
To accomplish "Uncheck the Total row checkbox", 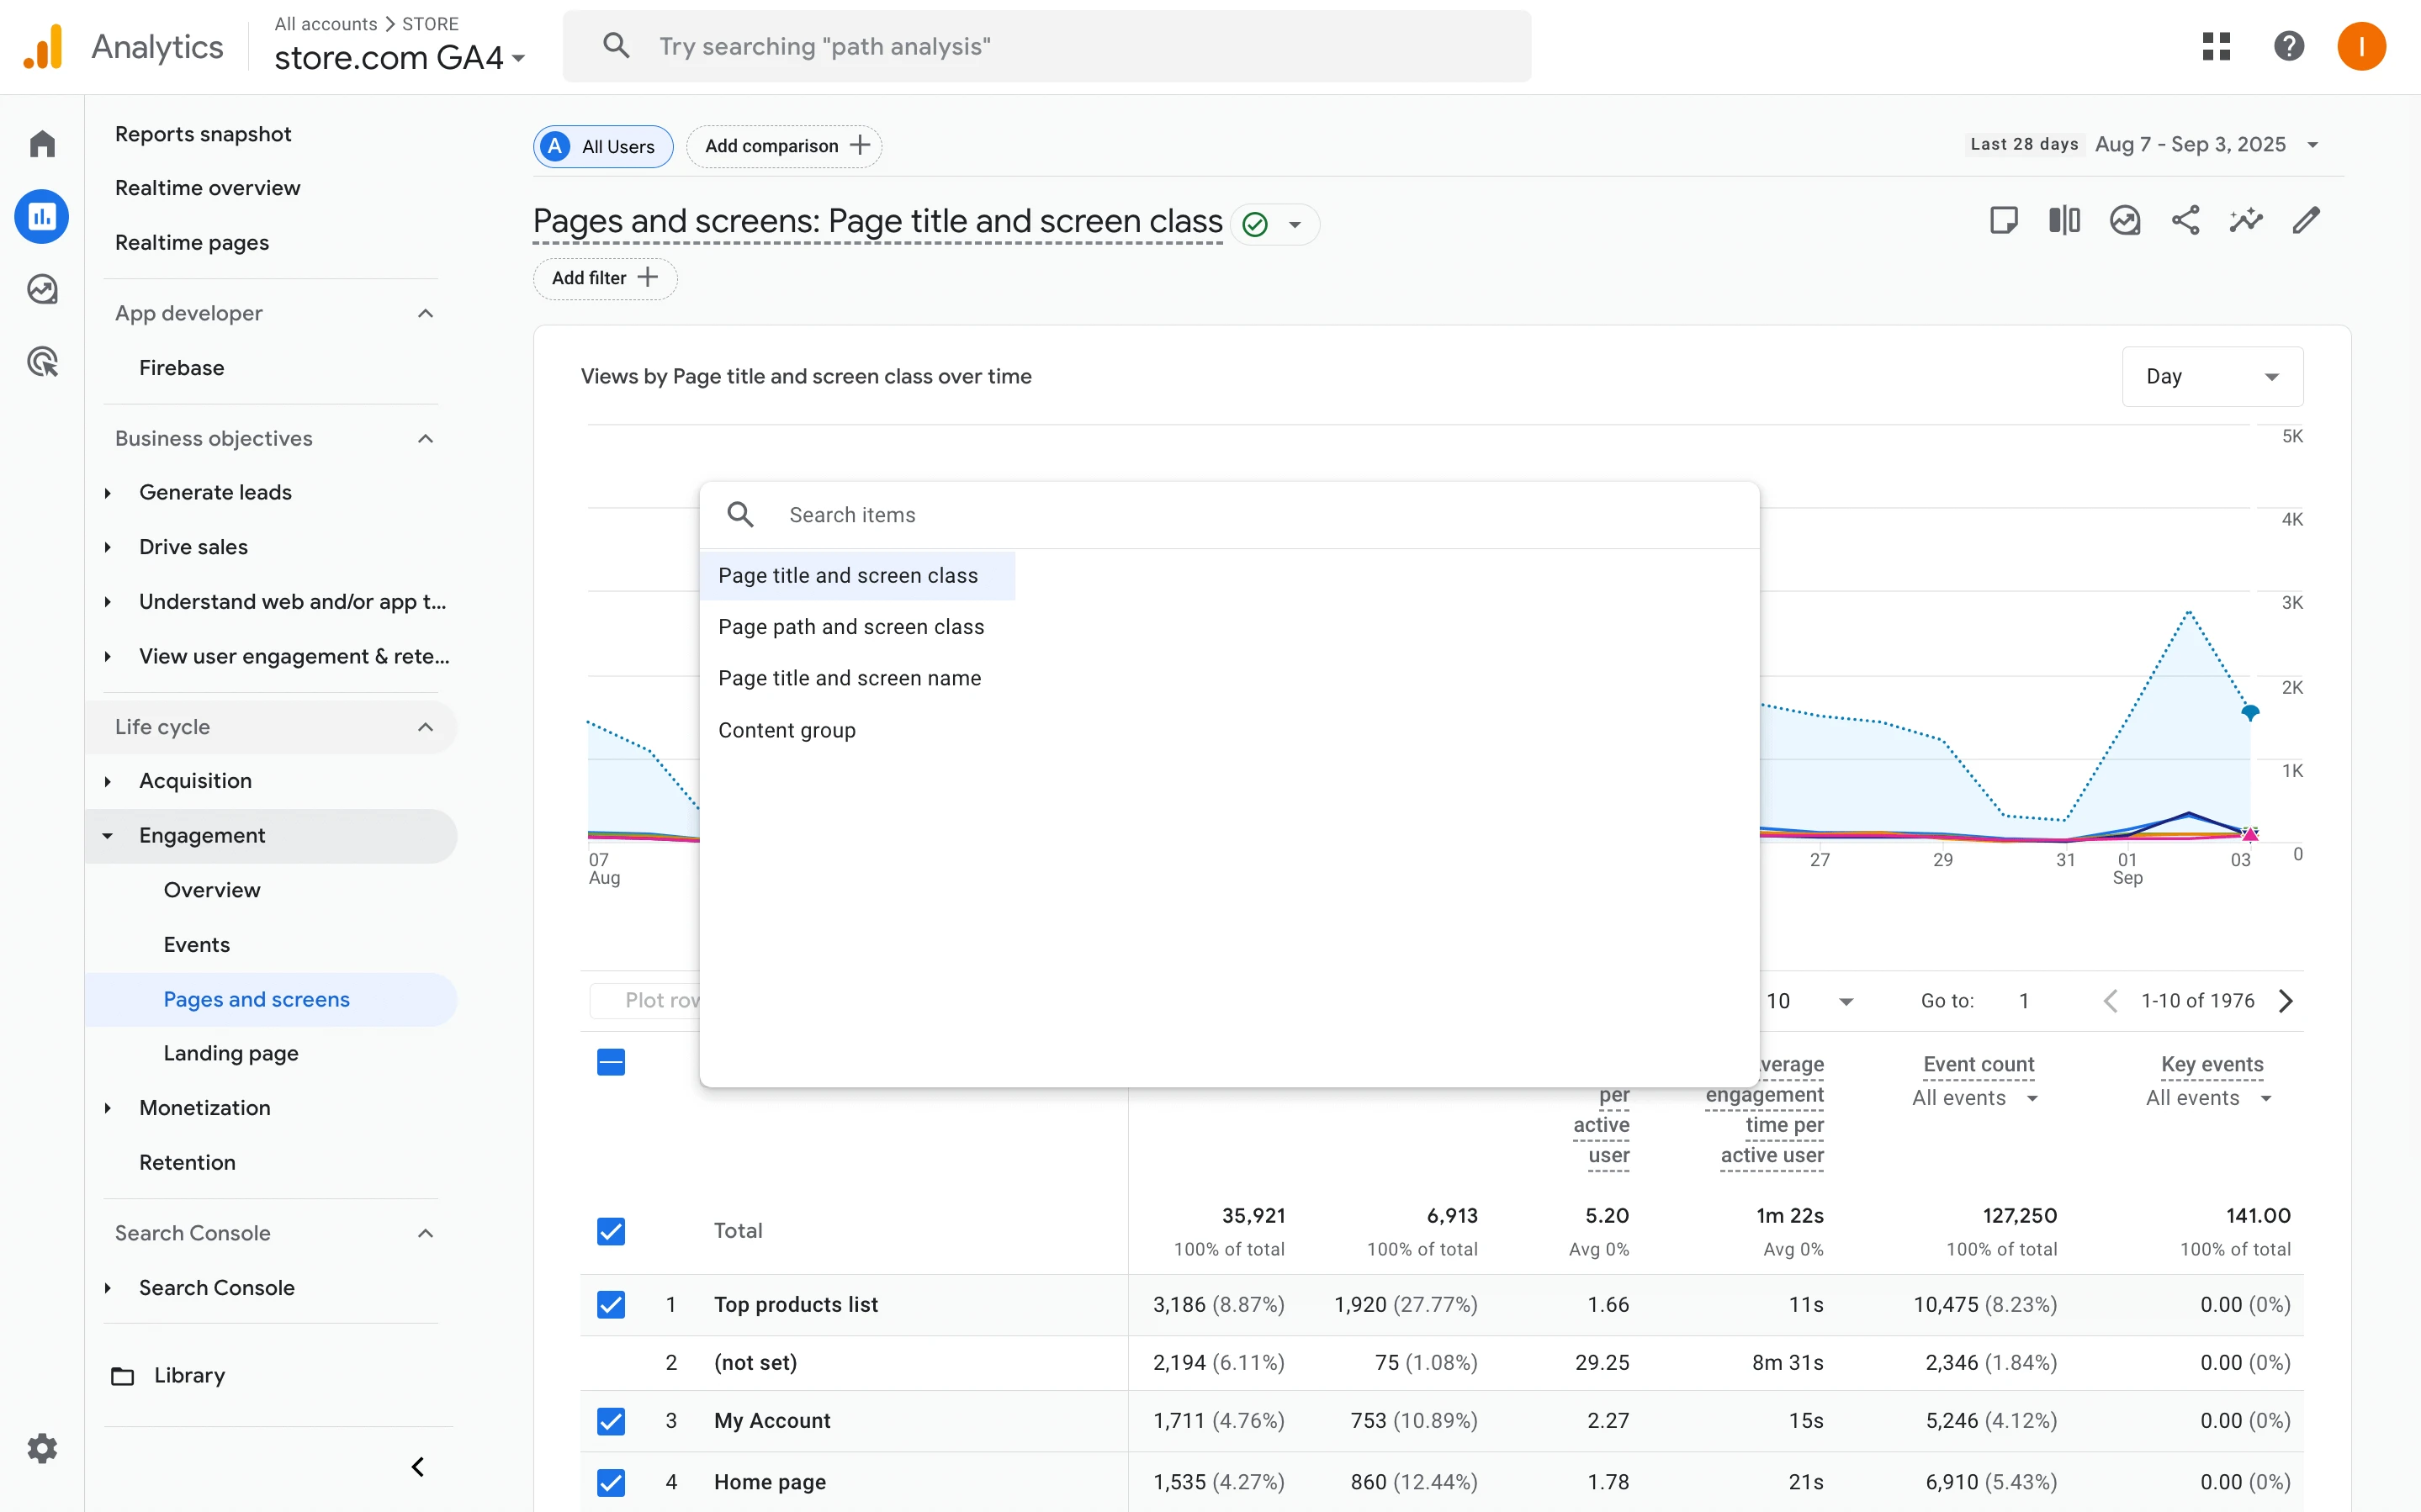I will 611,1230.
